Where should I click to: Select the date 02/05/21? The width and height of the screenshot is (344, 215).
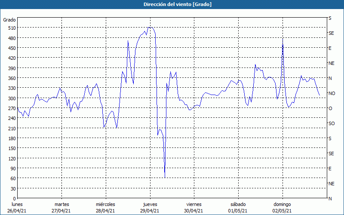click(x=282, y=211)
